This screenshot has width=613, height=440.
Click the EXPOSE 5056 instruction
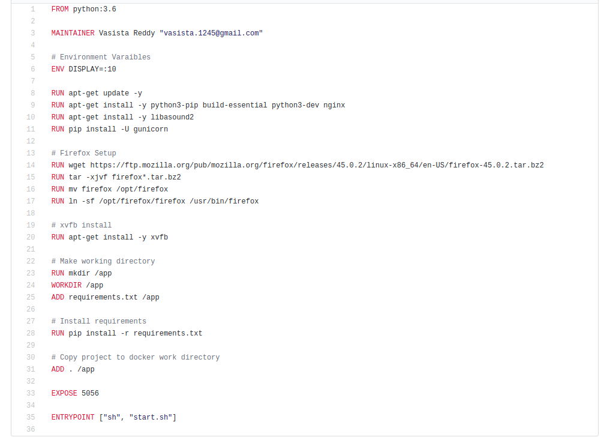(75, 393)
